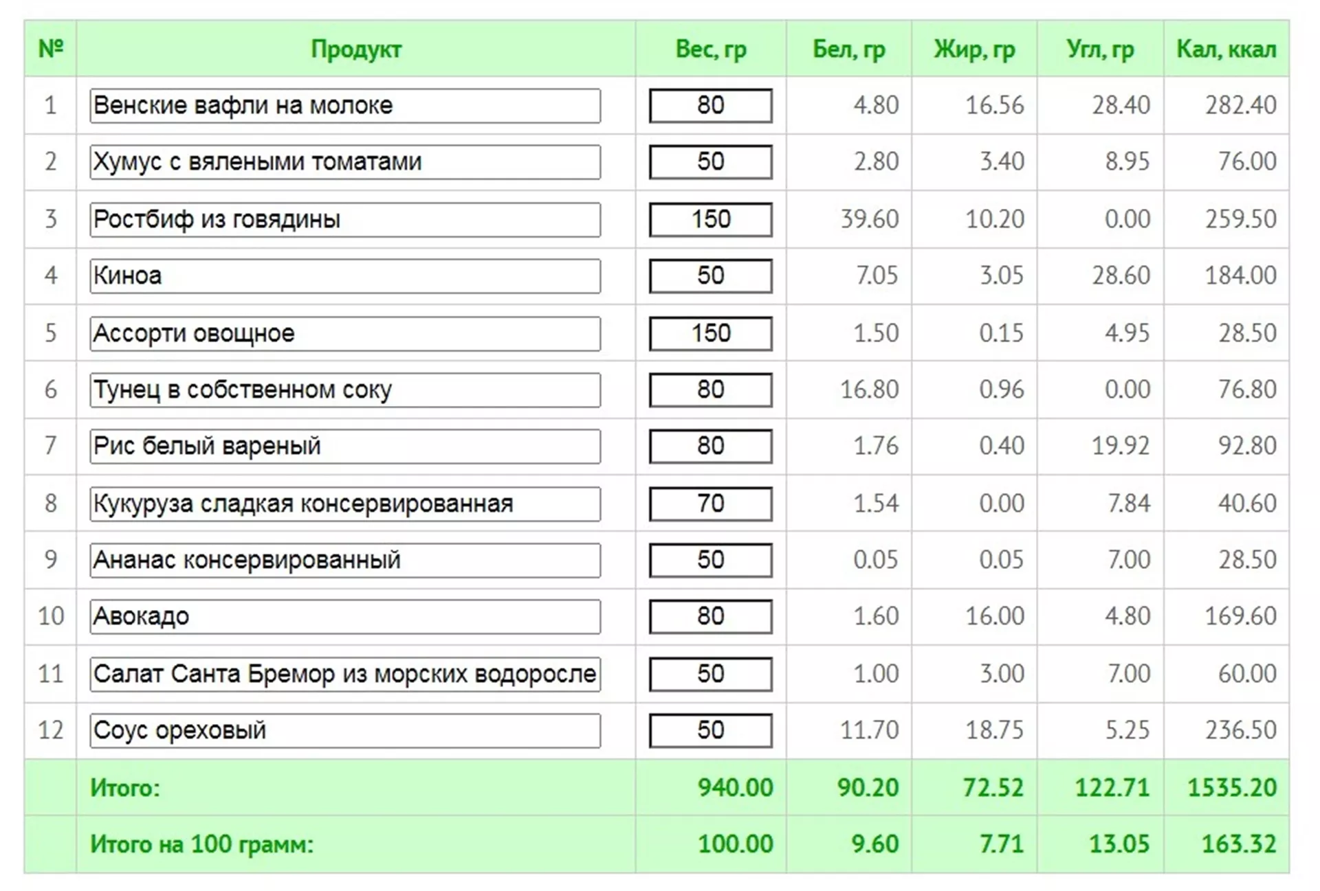The width and height of the screenshot is (1320, 891).
Task: Click the 'Кал, ккал' column header
Action: [x=1226, y=49]
